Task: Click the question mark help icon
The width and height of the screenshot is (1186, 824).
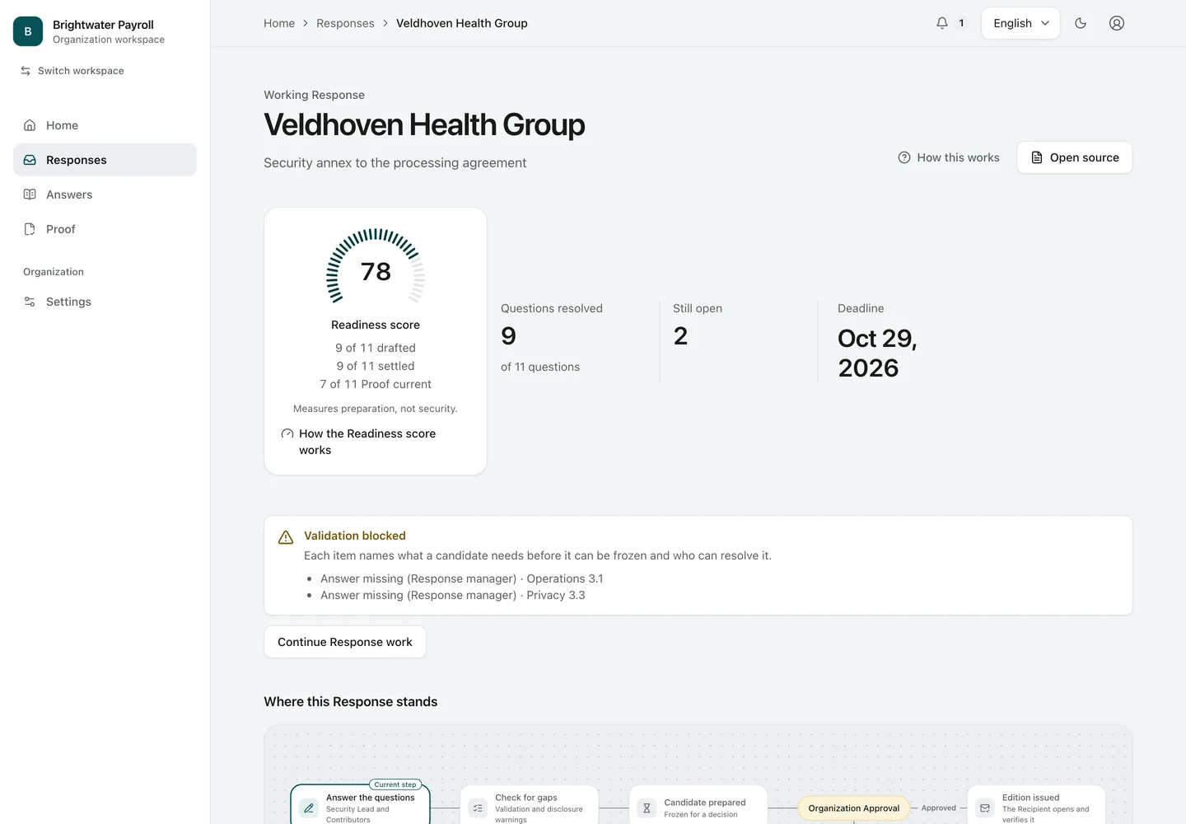Action: pyautogui.click(x=904, y=157)
